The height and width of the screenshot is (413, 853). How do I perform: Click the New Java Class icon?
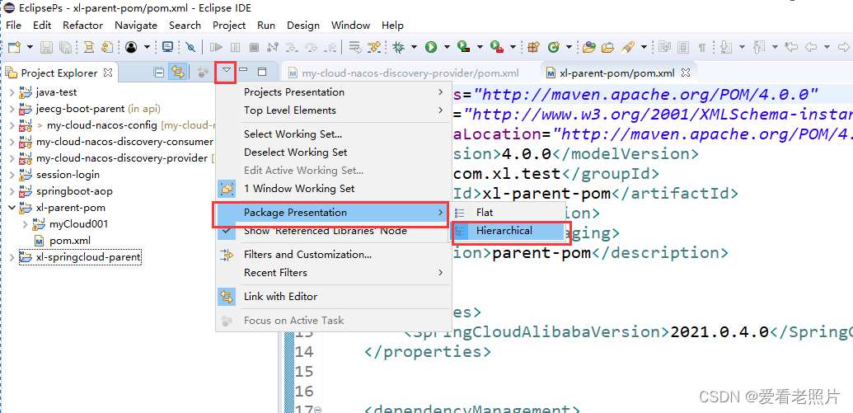pos(554,47)
